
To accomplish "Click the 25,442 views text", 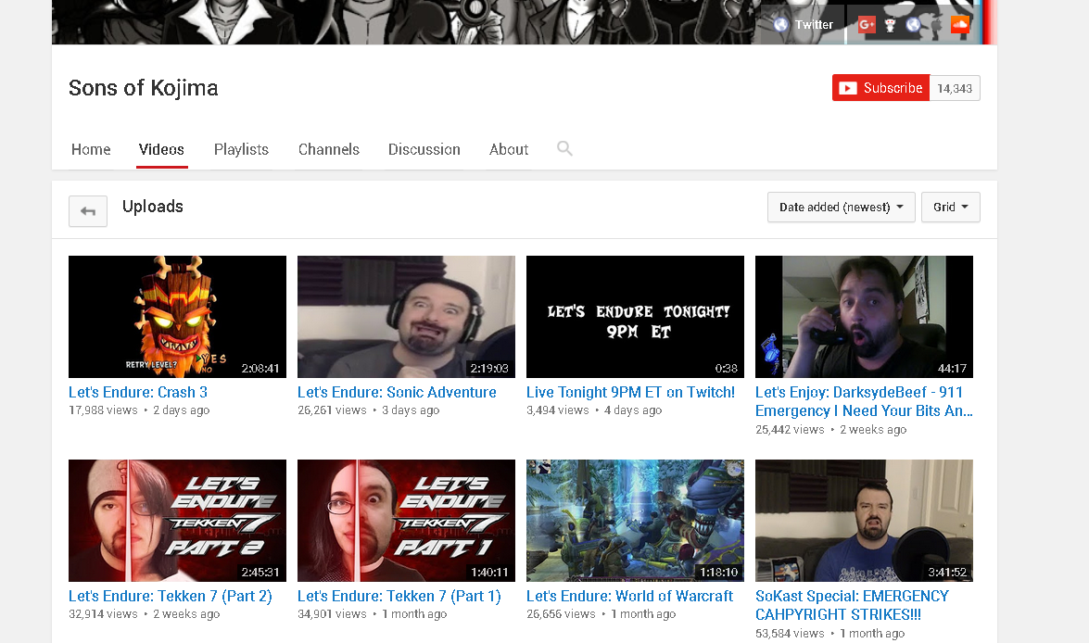I will [790, 430].
